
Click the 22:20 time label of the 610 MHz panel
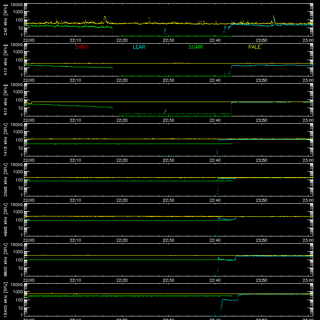pyautogui.click(x=122, y=120)
